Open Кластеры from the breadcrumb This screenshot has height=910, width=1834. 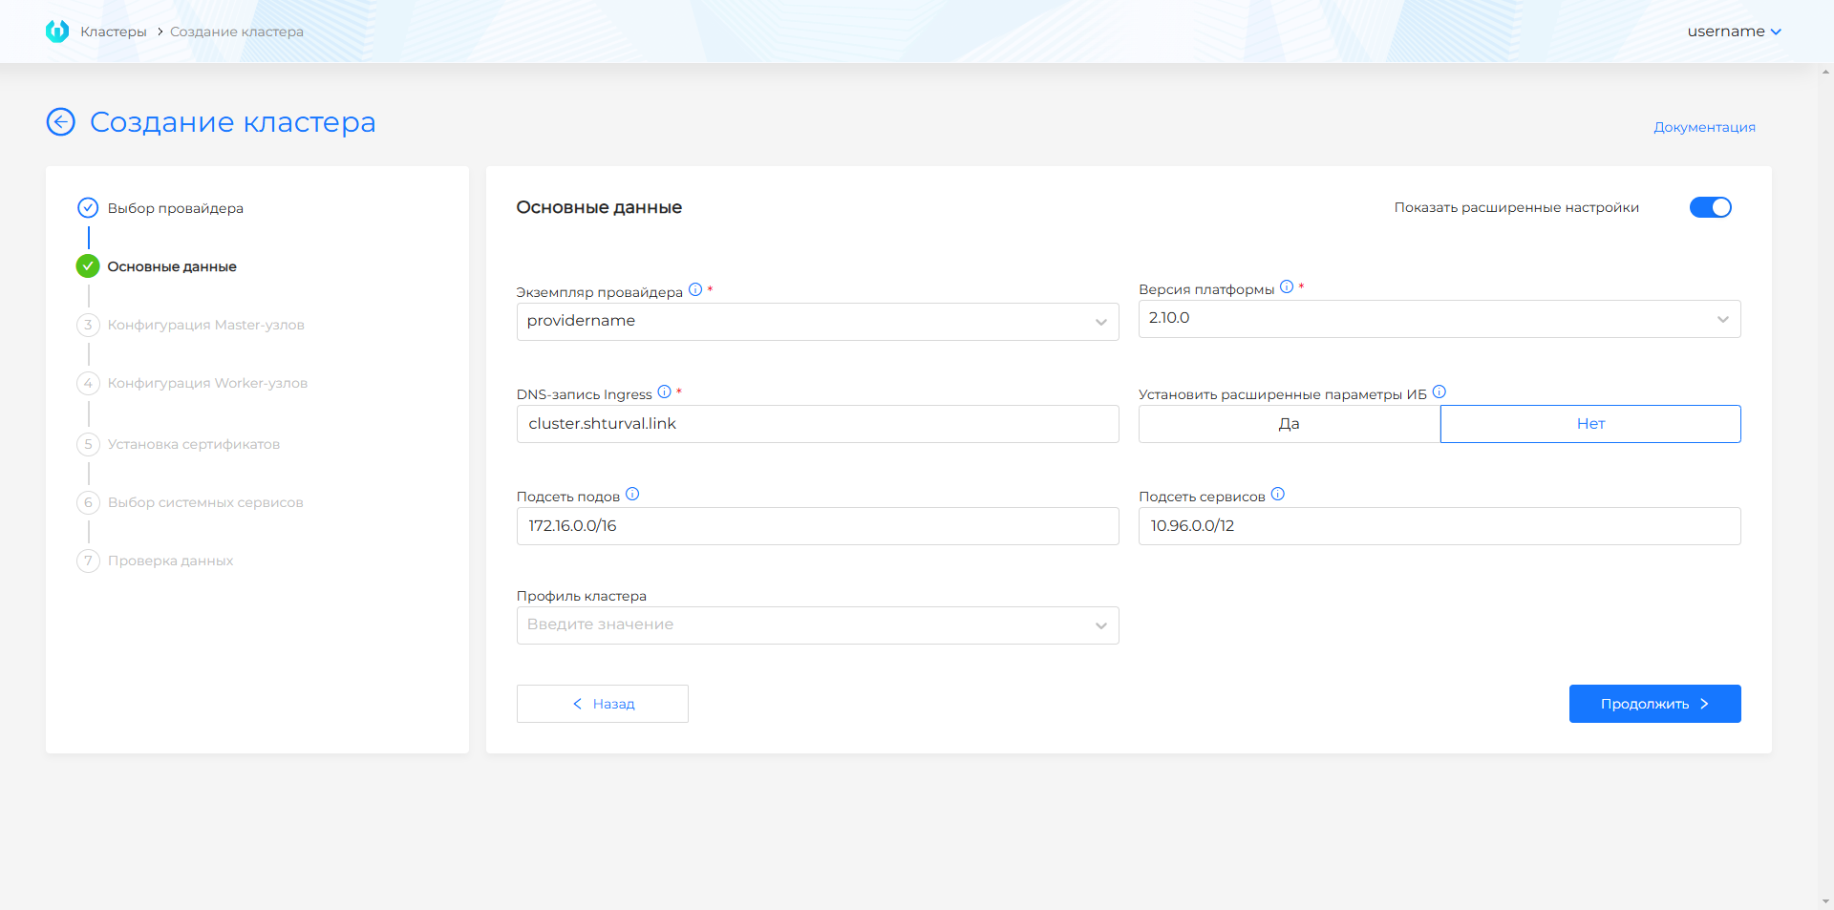point(114,31)
